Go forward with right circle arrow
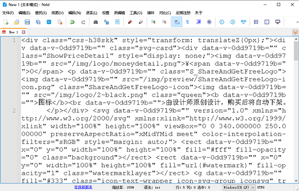Screen dimensions: 299x191 click(233, 22)
